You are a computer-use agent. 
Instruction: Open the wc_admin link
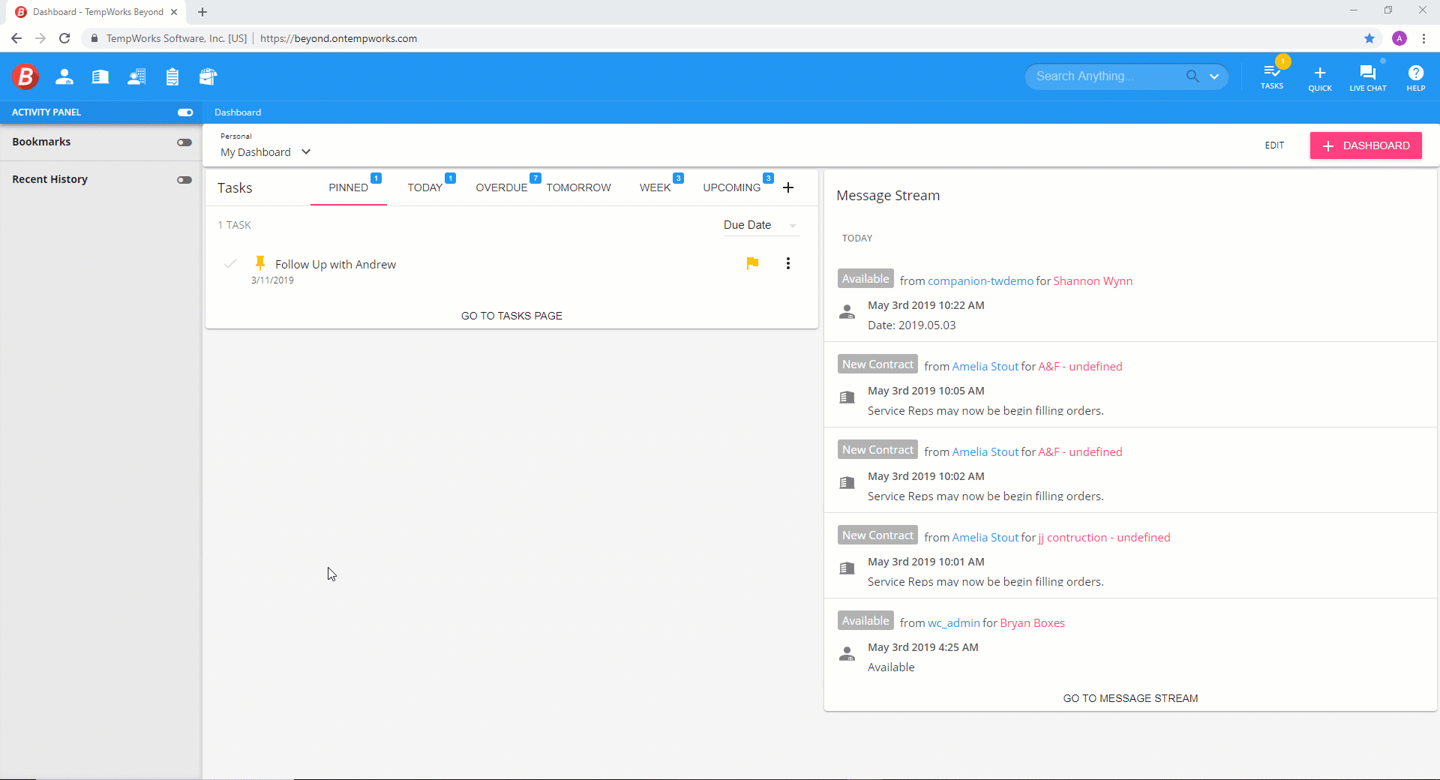pyautogui.click(x=954, y=623)
